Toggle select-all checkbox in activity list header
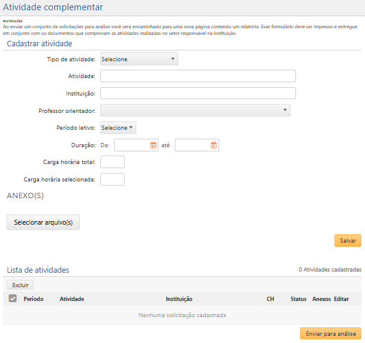 pos(13,299)
